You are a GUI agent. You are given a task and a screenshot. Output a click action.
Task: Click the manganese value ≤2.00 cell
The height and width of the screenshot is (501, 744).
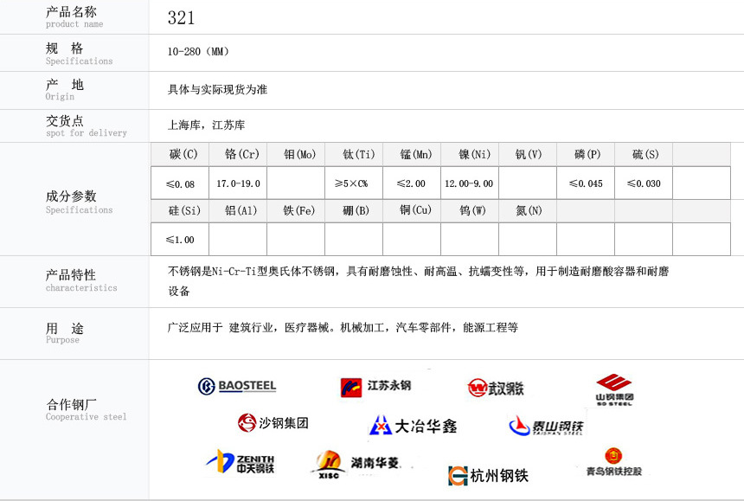412,183
